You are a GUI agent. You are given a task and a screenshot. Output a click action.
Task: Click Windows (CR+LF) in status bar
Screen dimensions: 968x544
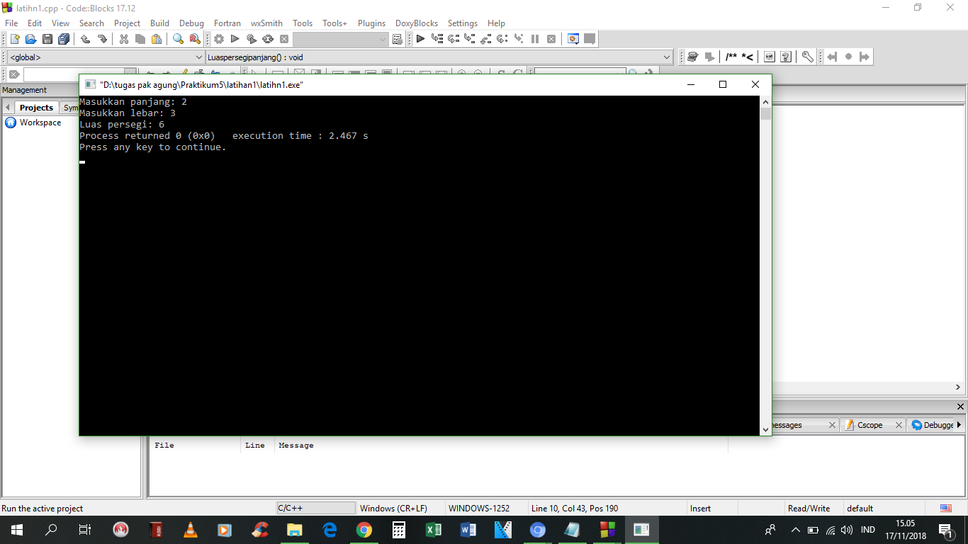[393, 509]
